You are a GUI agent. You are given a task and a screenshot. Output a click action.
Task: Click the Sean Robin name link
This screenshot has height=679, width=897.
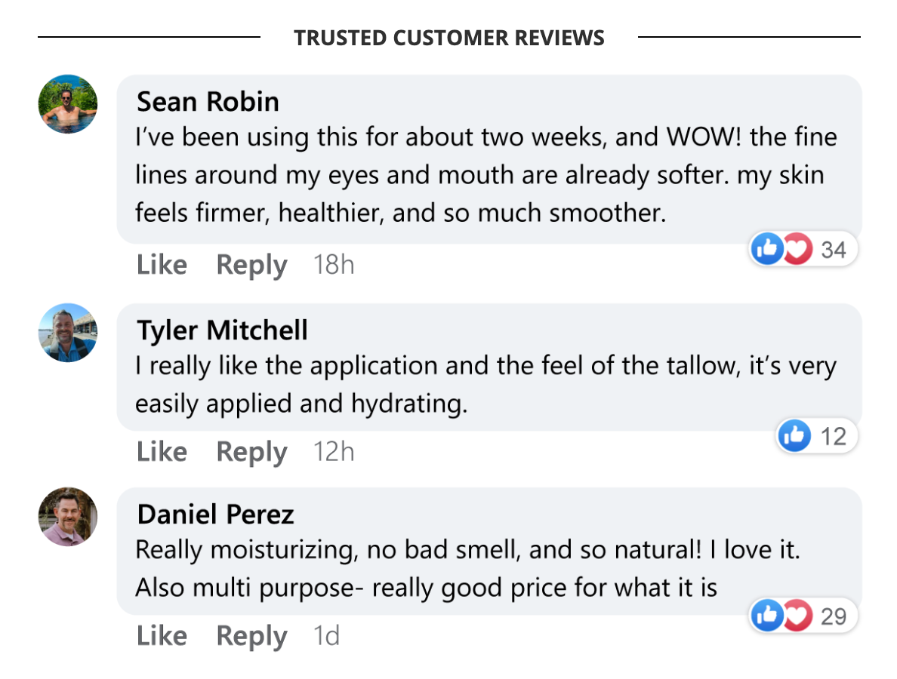[x=208, y=101]
